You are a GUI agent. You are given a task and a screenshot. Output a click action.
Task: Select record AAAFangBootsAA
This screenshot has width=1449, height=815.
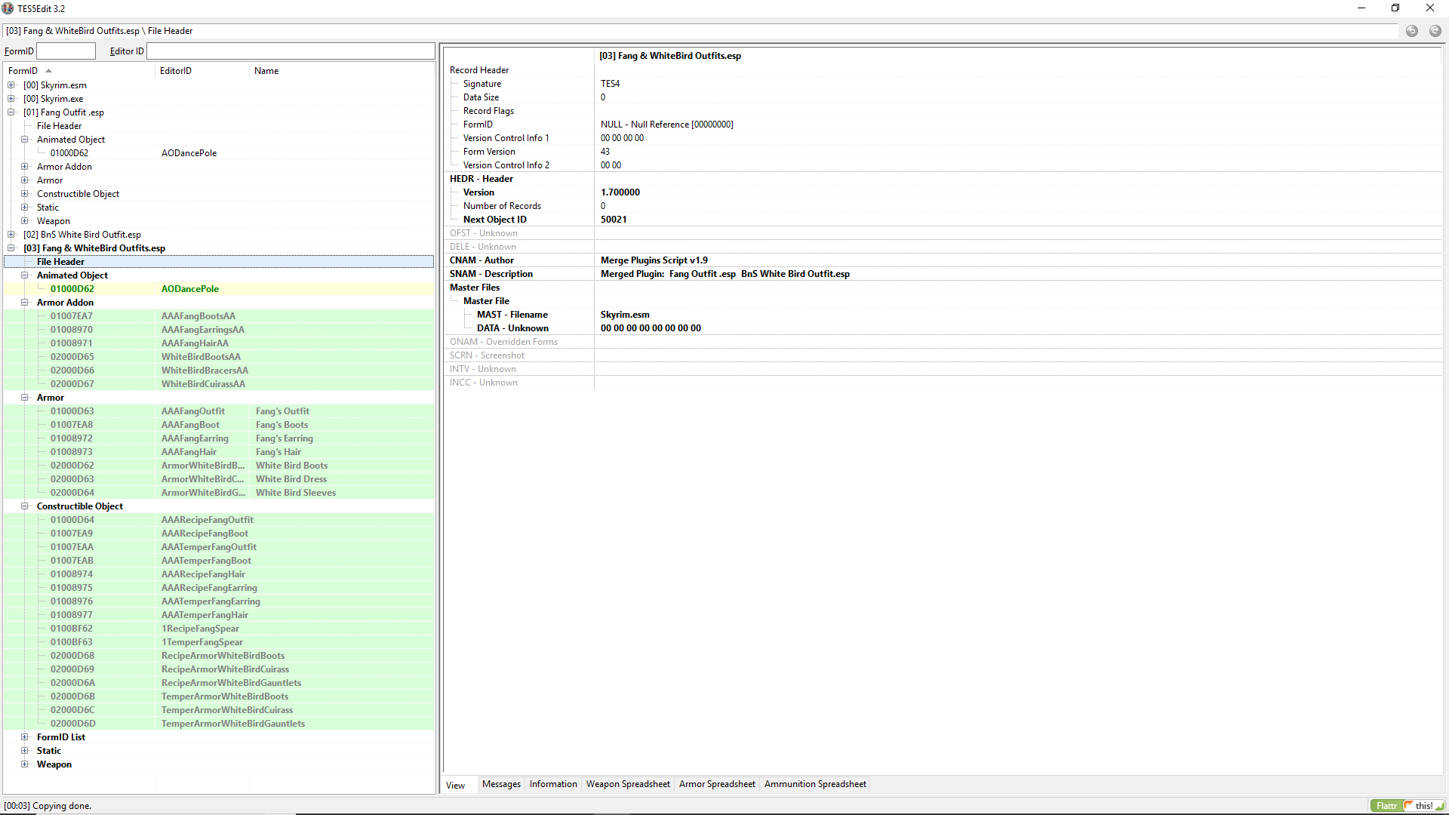pos(219,316)
